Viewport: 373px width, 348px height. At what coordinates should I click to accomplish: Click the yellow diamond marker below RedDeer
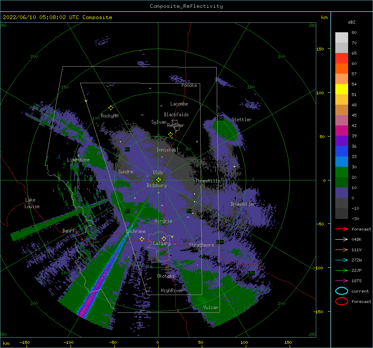point(171,134)
